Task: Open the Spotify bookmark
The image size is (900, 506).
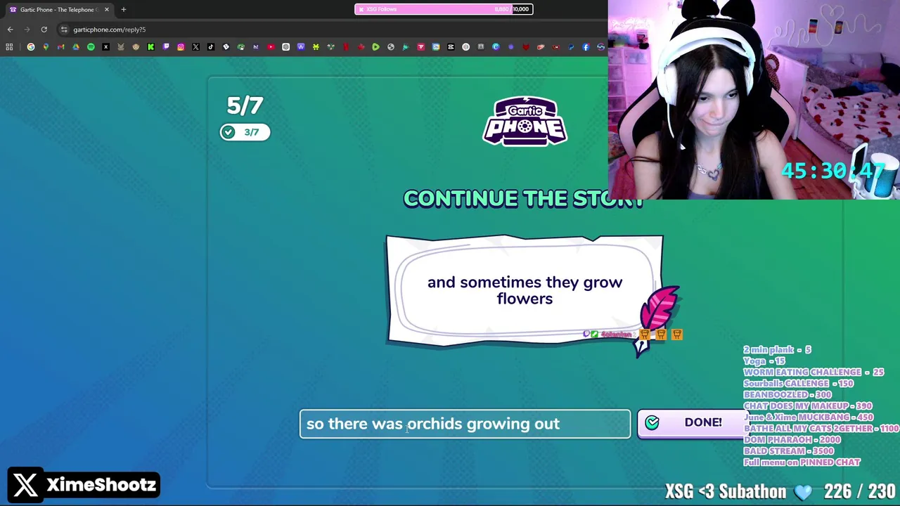Action: pyautogui.click(x=91, y=47)
